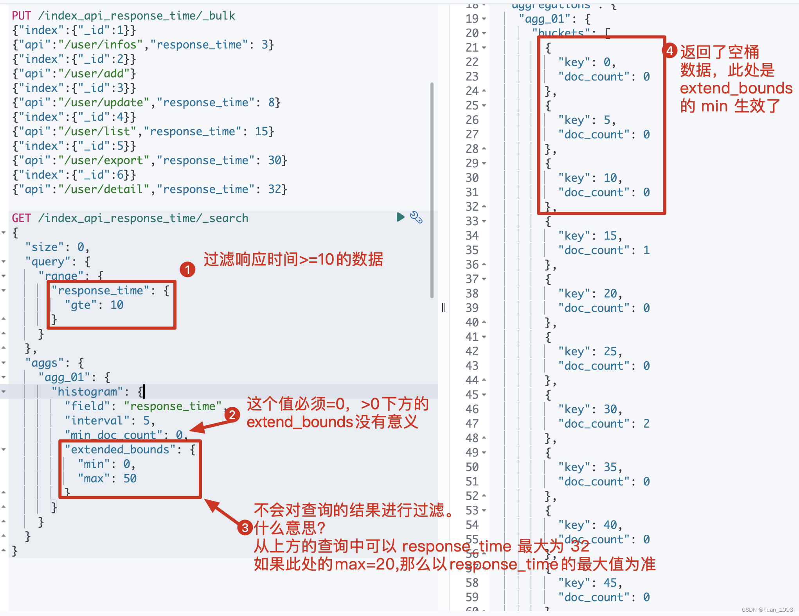Open the wrench request options menu

click(x=416, y=217)
